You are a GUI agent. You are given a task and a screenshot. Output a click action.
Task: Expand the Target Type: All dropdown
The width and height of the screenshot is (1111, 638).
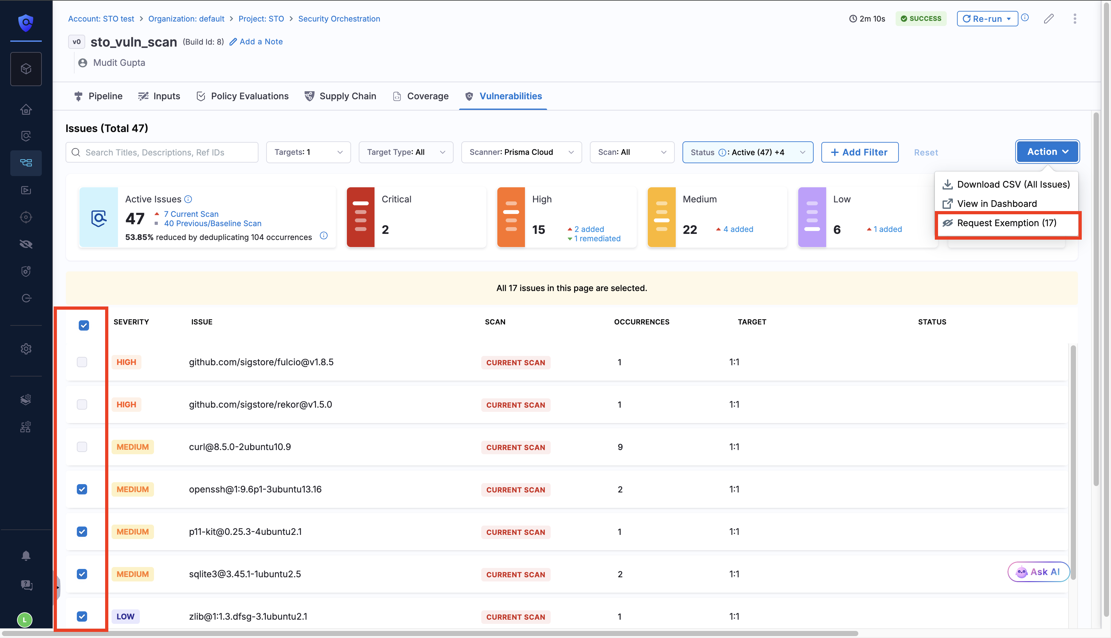tap(406, 152)
